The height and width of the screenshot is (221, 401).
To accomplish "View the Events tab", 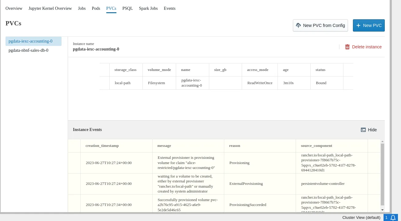I will tap(170, 9).
